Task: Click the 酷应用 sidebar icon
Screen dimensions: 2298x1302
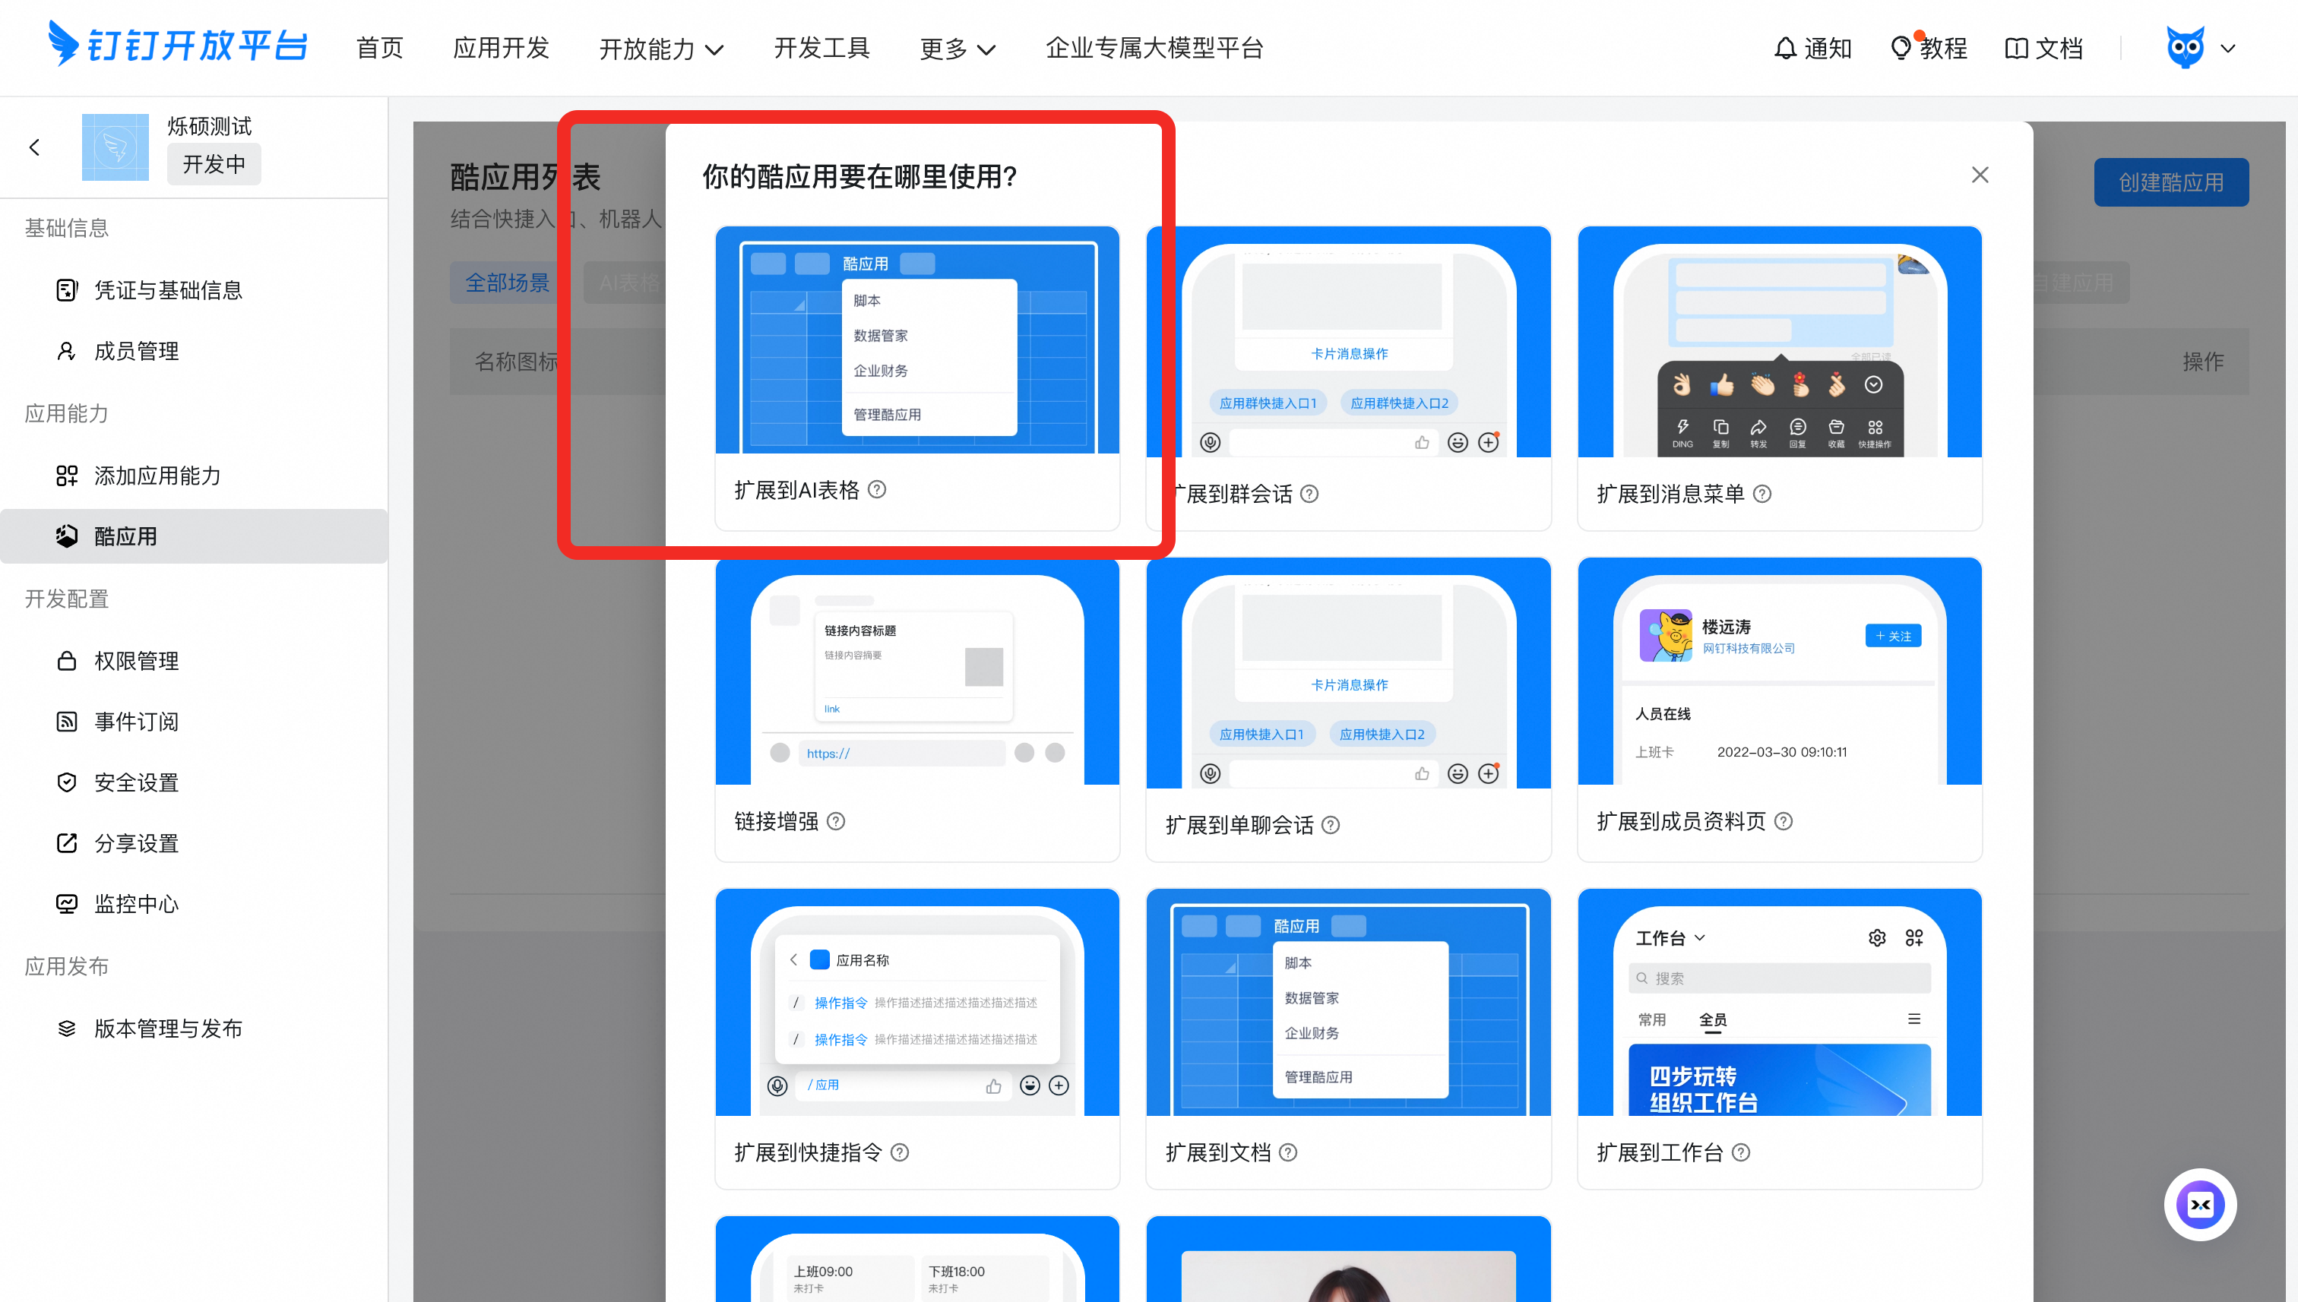Action: [x=67, y=536]
